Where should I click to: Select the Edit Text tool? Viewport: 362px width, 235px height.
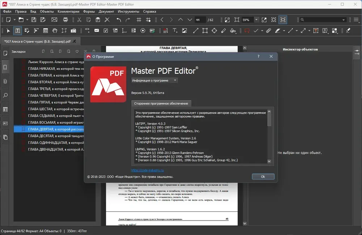click(x=17, y=31)
